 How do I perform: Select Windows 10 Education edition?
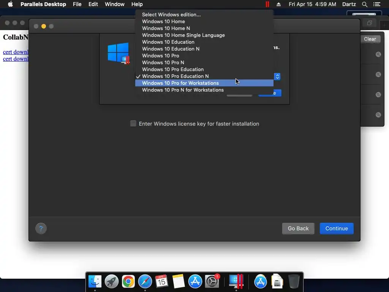point(204,42)
